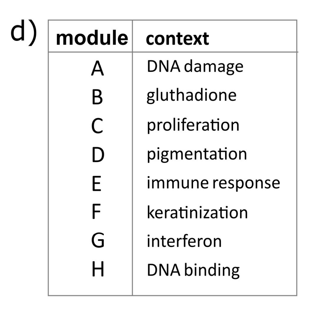This screenshot has width=313, height=309.
Task: Click the DNA damage cell
Action: pyautogui.click(x=195, y=67)
